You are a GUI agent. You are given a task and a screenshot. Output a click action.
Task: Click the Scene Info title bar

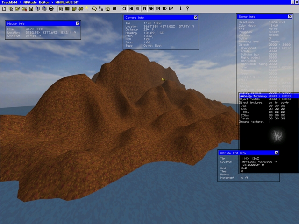click(265, 17)
